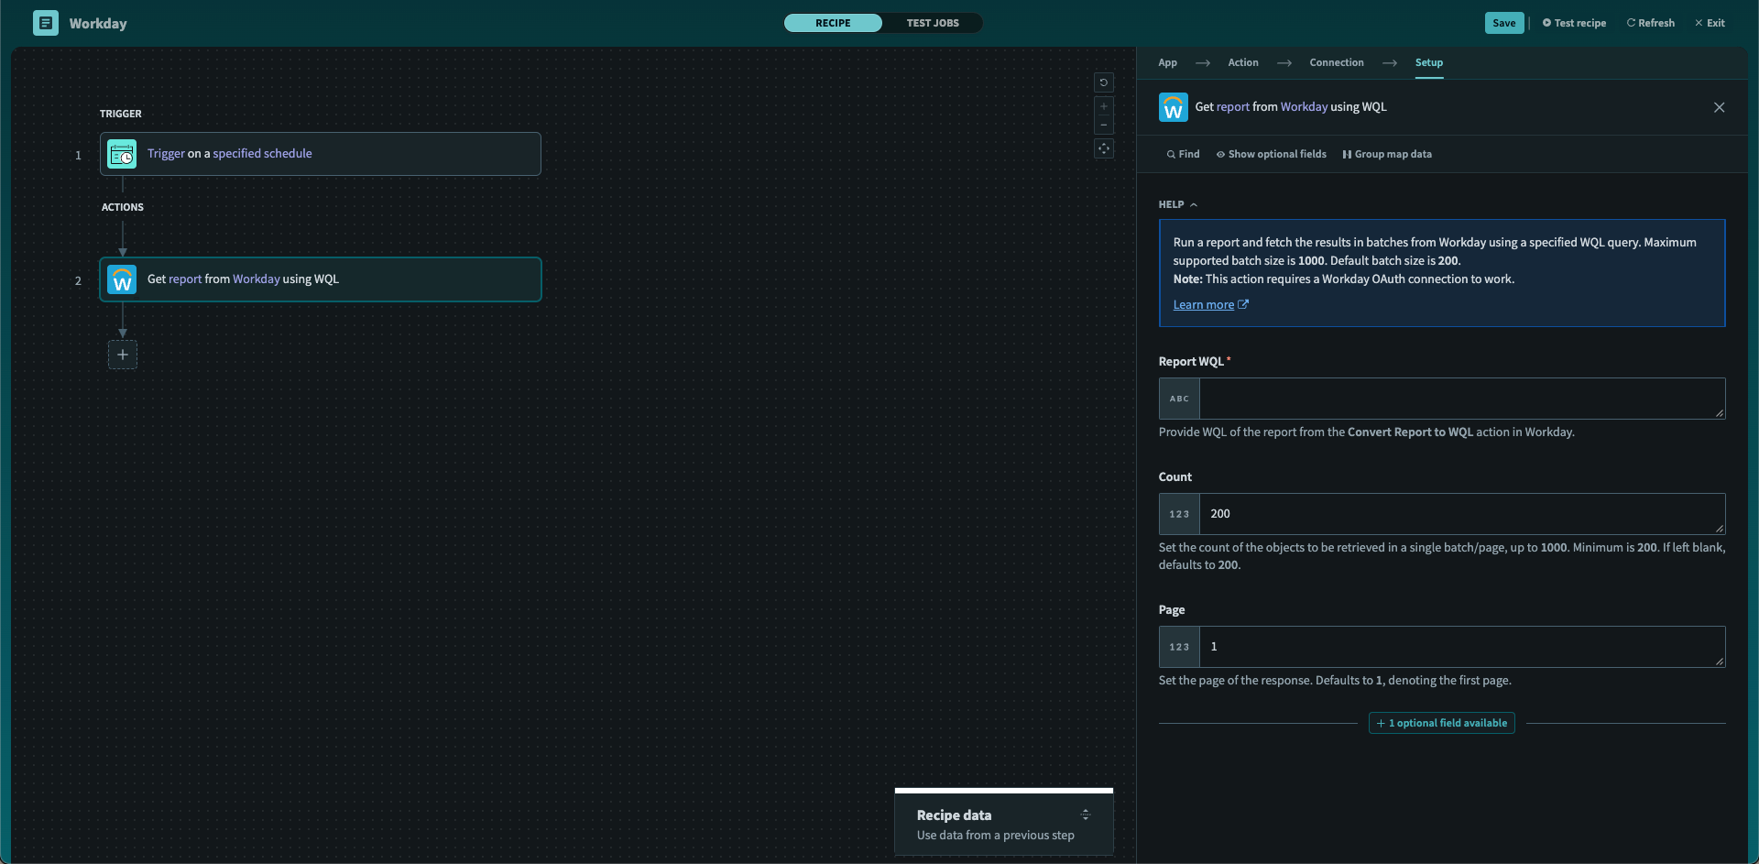This screenshot has width=1759, height=864.
Task: Collapse the HELP section
Action: pos(1194,204)
